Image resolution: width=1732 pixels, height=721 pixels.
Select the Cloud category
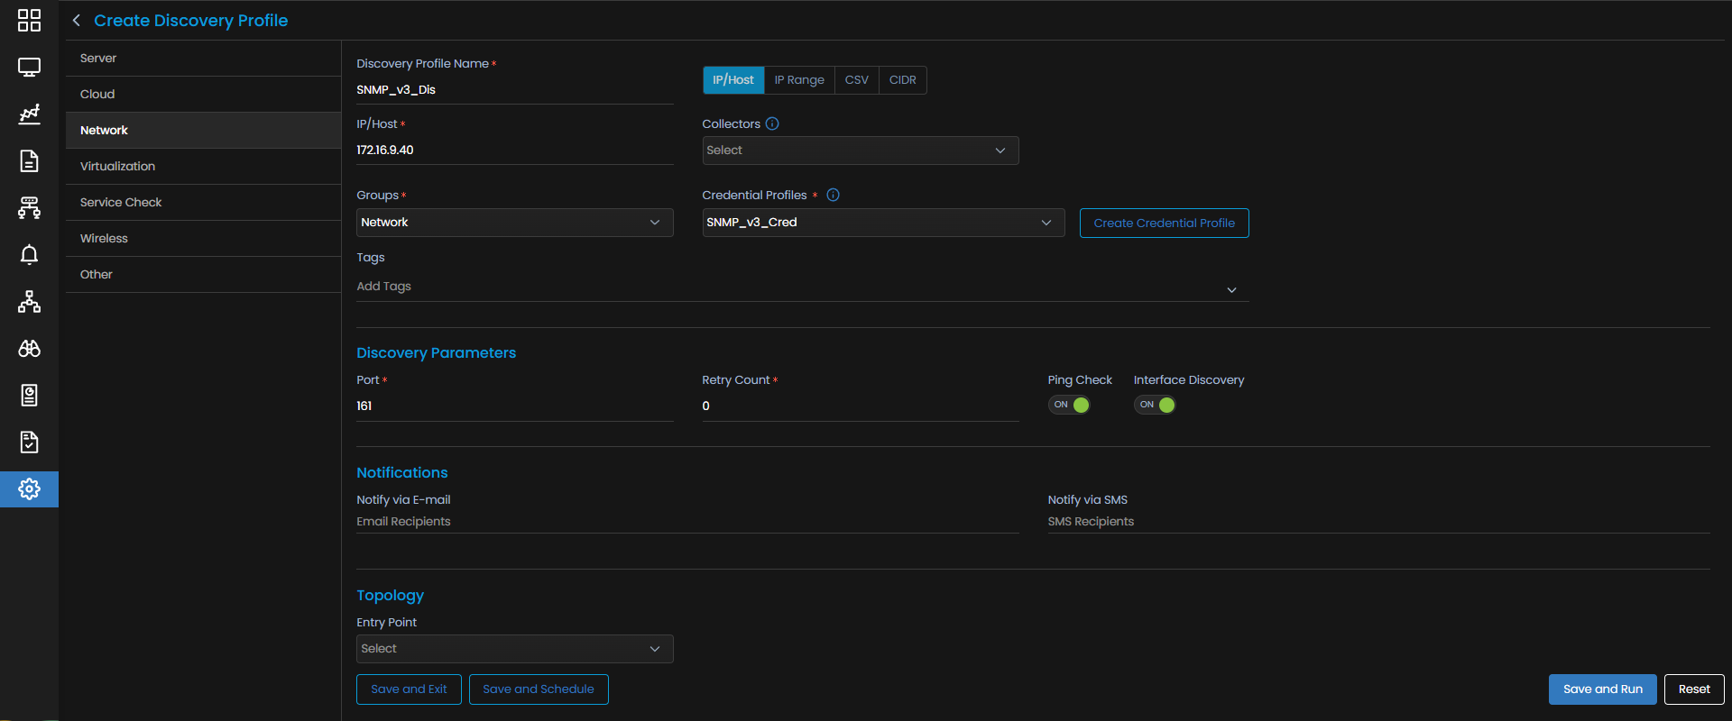(x=204, y=95)
